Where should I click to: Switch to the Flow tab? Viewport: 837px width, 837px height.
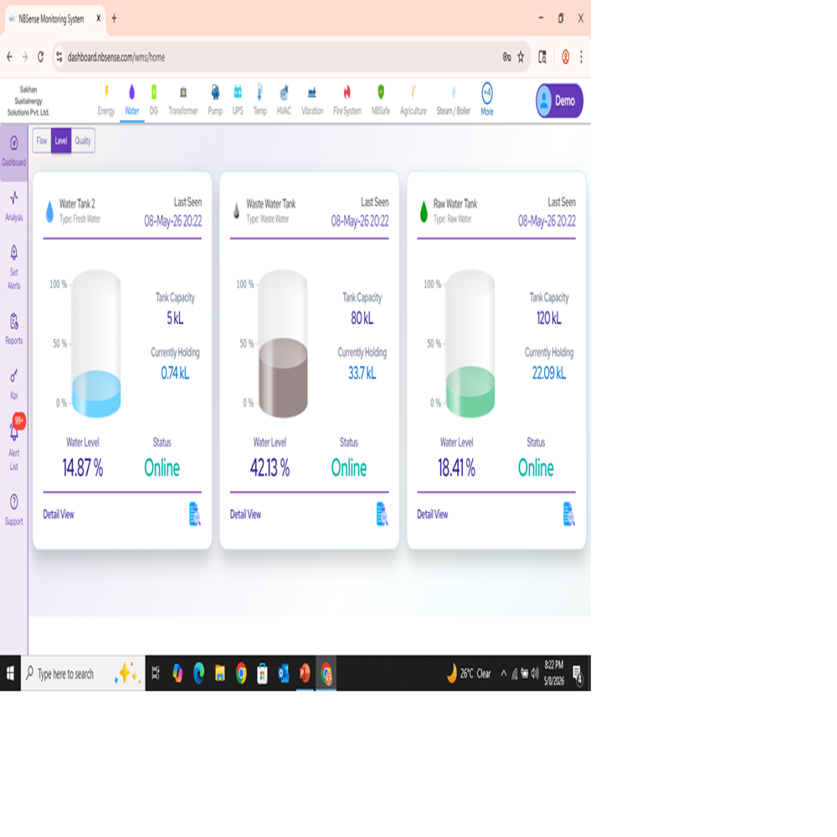coord(42,141)
